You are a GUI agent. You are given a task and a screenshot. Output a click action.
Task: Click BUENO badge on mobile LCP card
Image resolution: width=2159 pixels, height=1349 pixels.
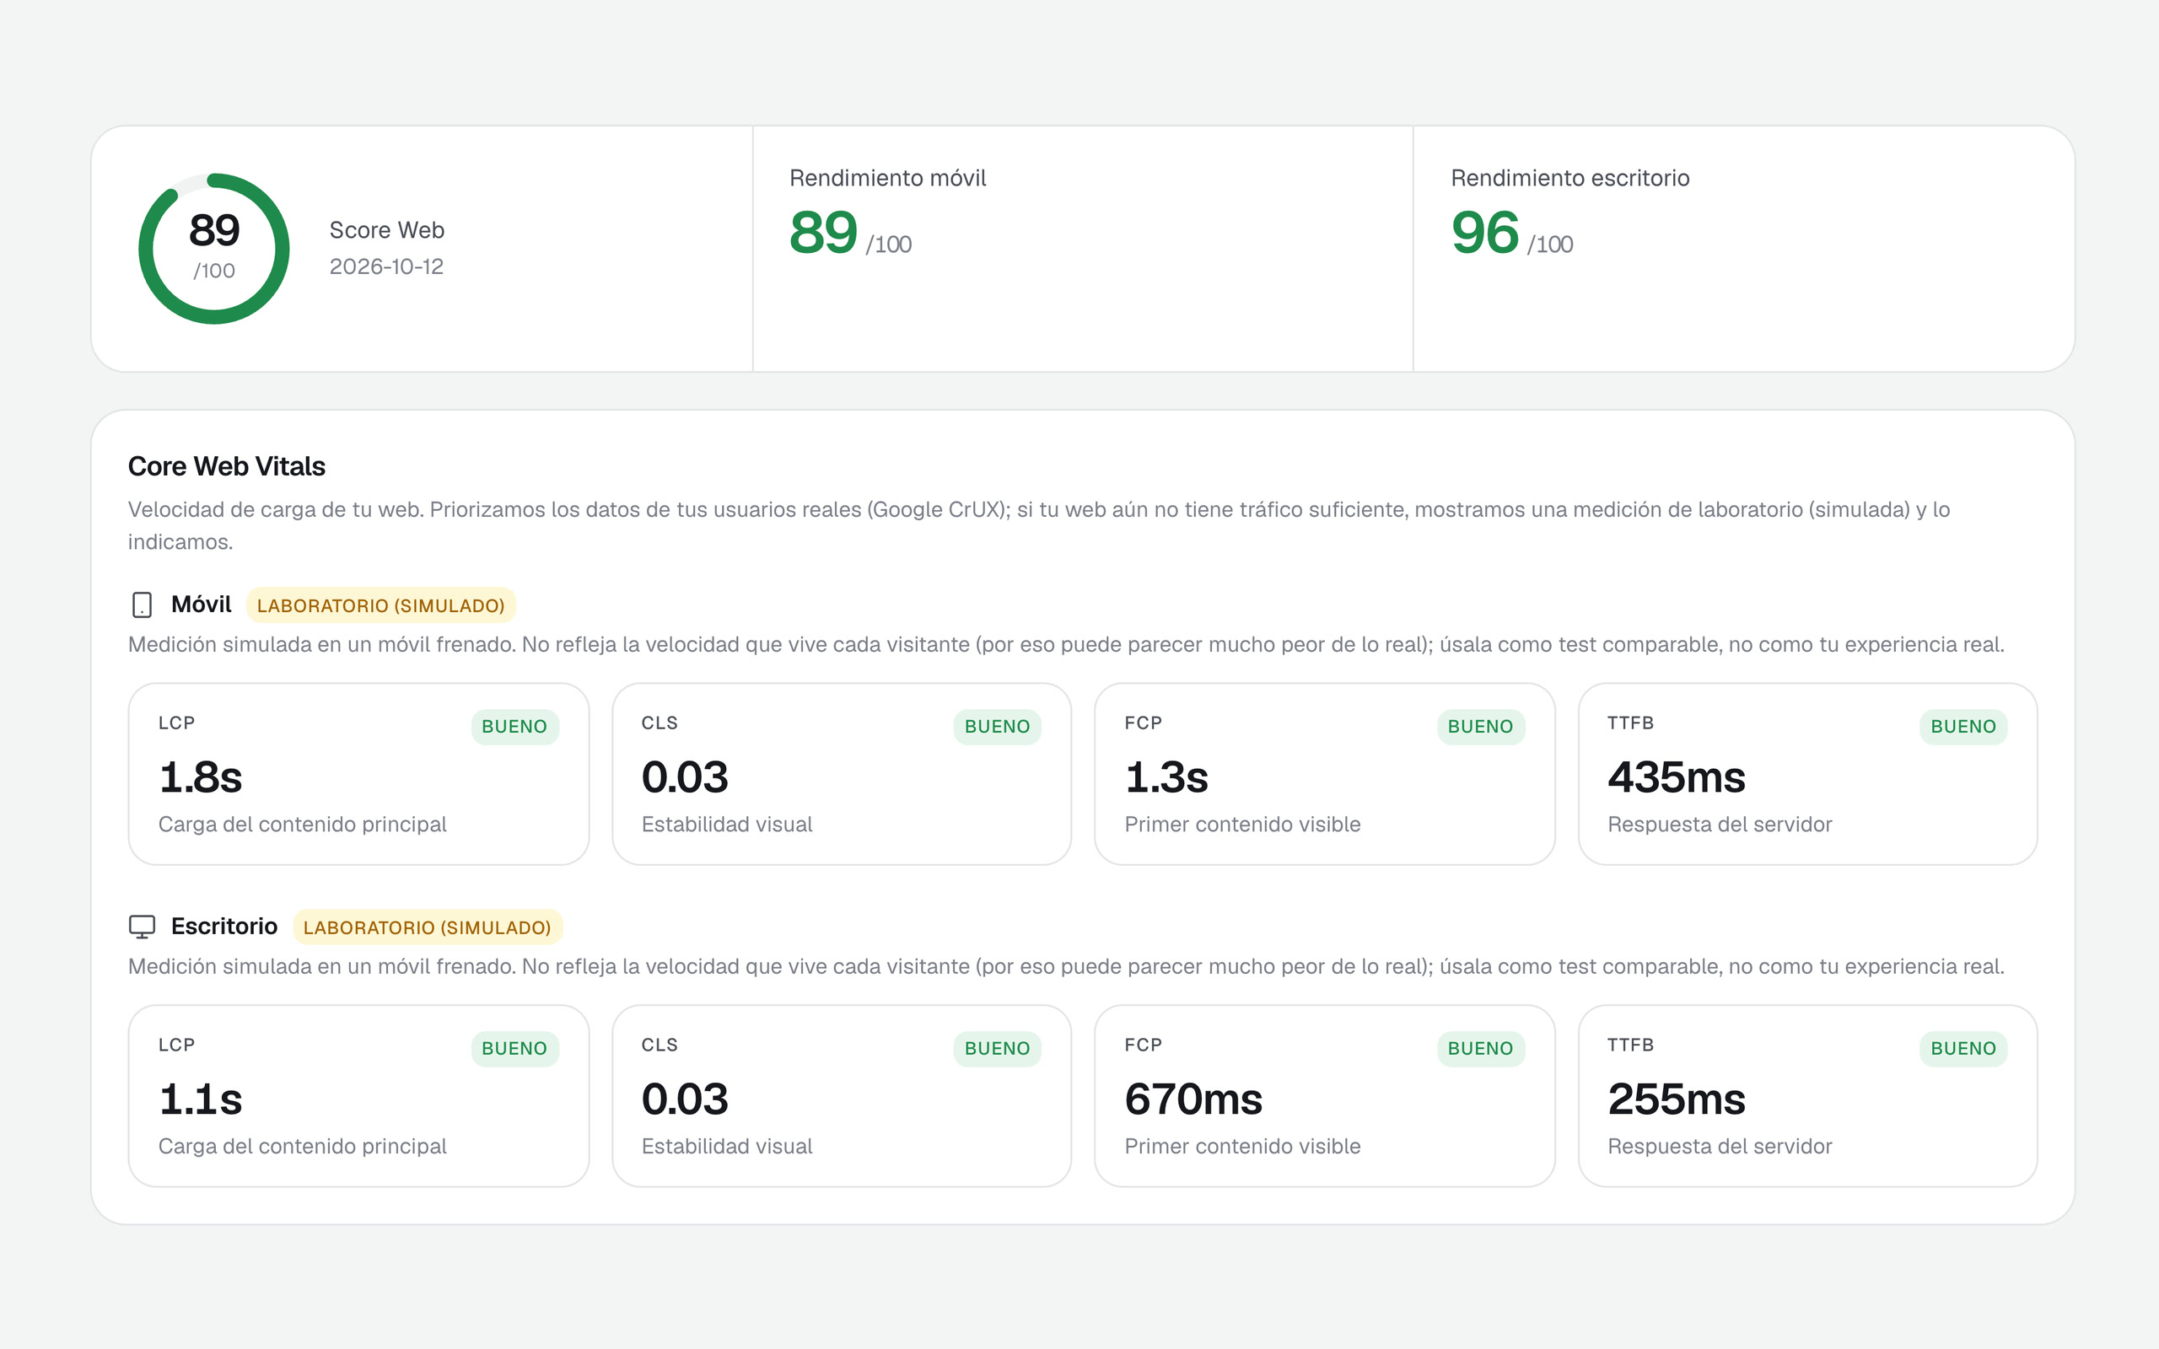pyautogui.click(x=514, y=726)
